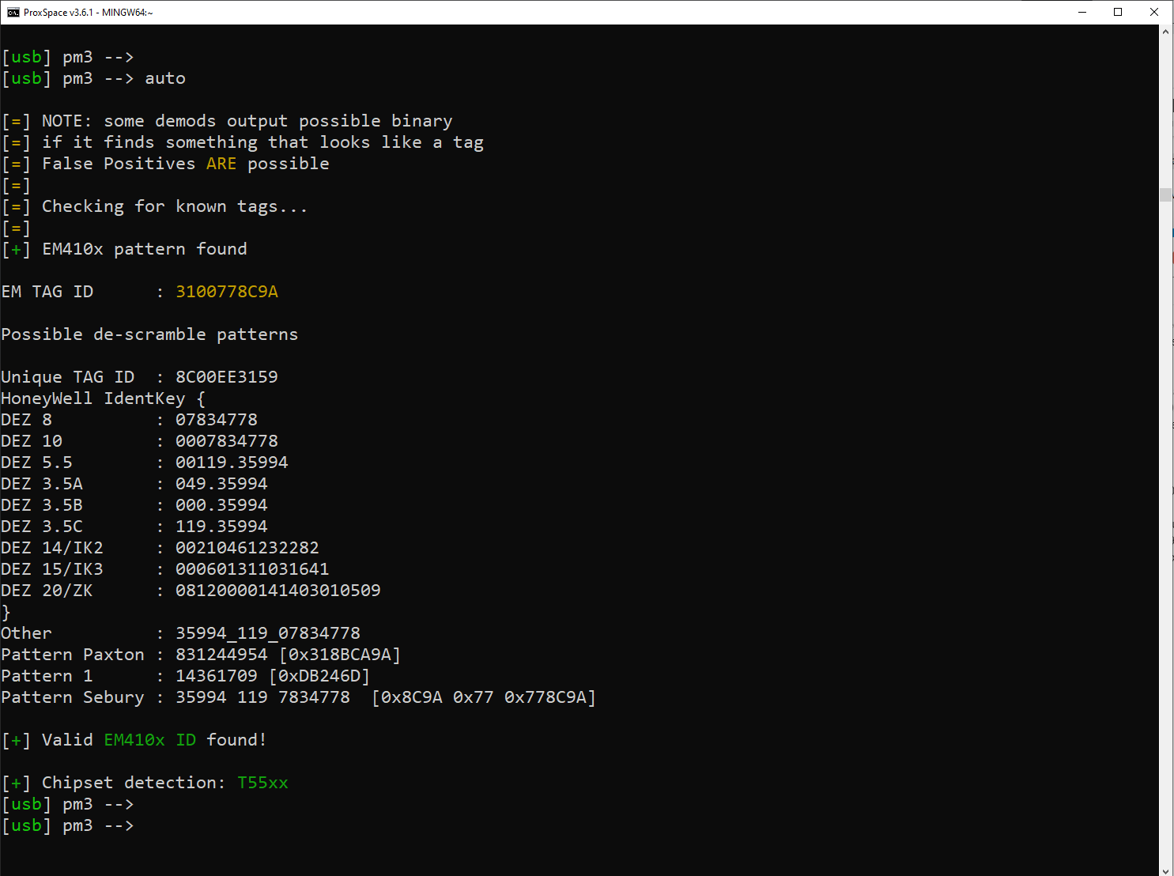This screenshot has height=876, width=1174.
Task: Maximize the ProxSpace terminal window
Action: (1118, 12)
